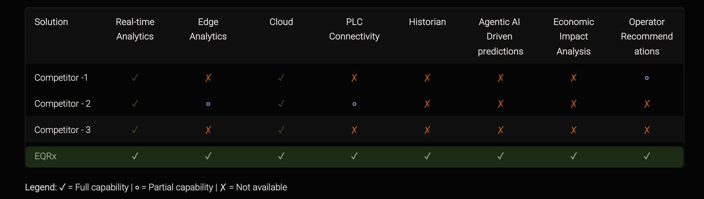Select the Competitor - 2 row label
Image resolution: width=704 pixels, height=199 pixels.
tap(62, 104)
